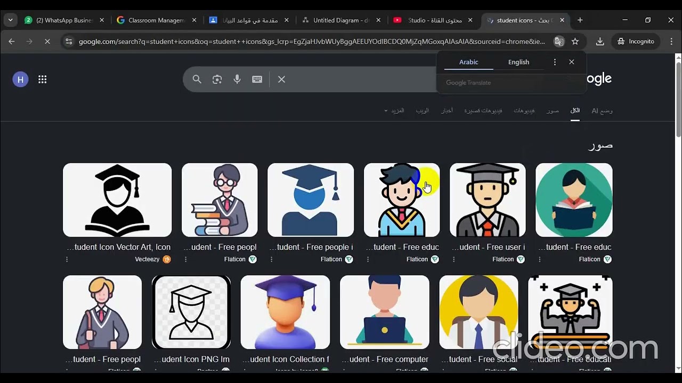Open the tab search dropdown arrow
The height and width of the screenshot is (383, 682).
point(10,20)
